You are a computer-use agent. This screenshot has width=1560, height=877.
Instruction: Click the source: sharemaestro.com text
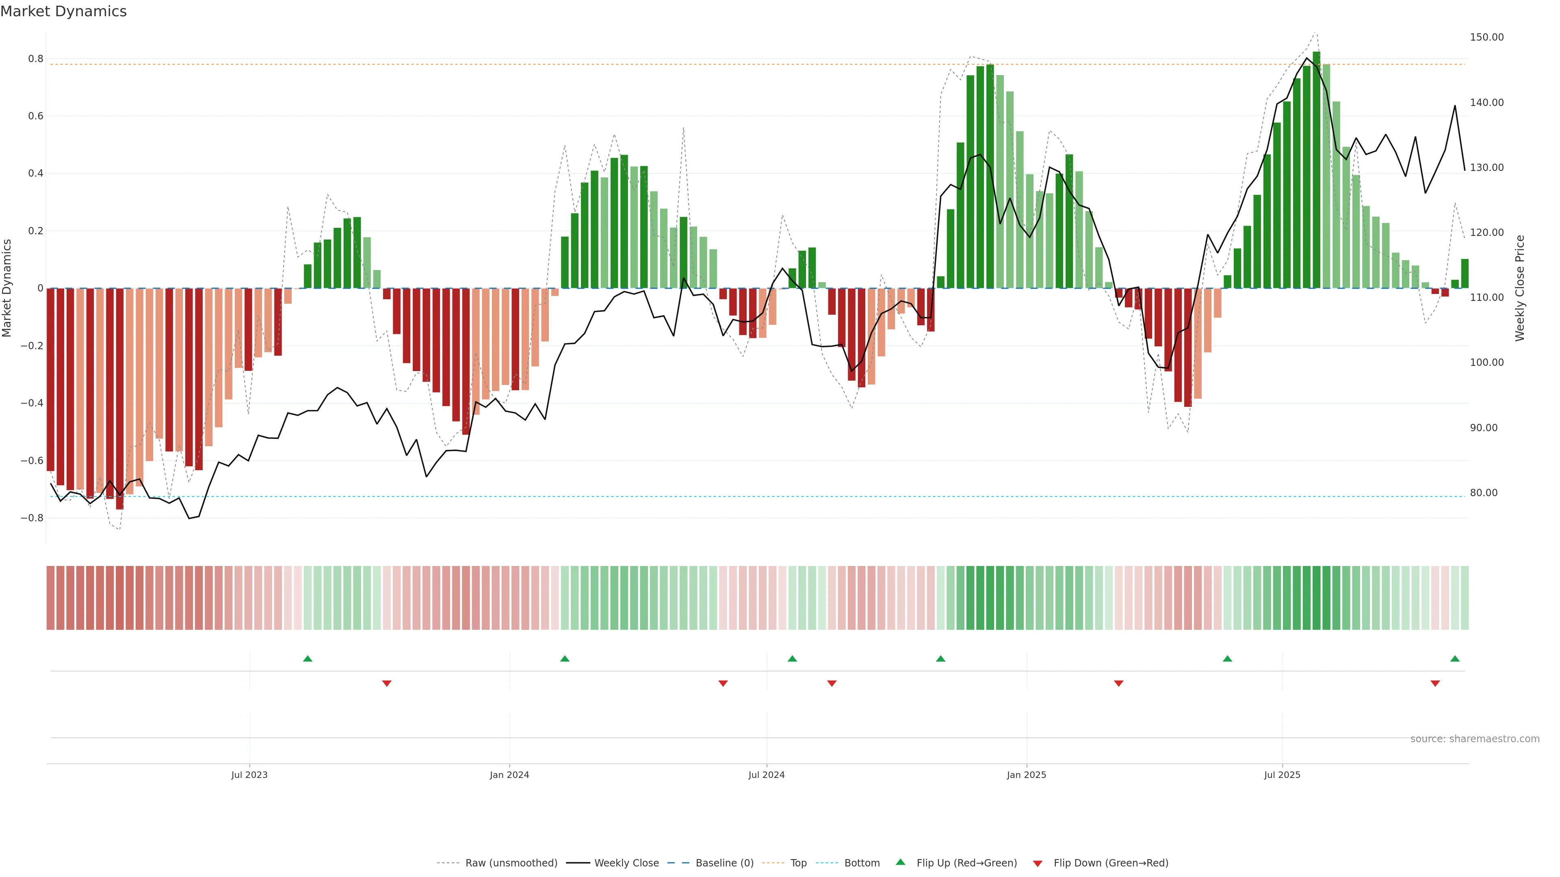(1475, 739)
